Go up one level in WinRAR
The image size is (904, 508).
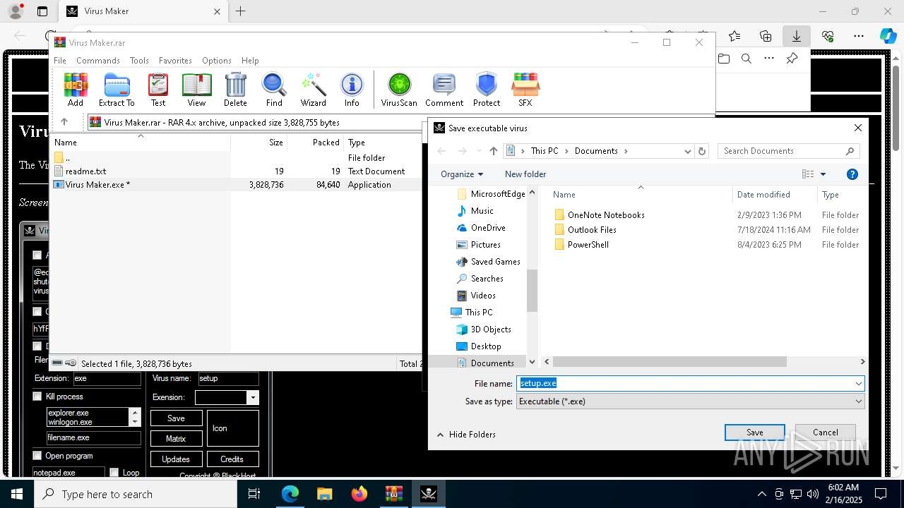[64, 122]
